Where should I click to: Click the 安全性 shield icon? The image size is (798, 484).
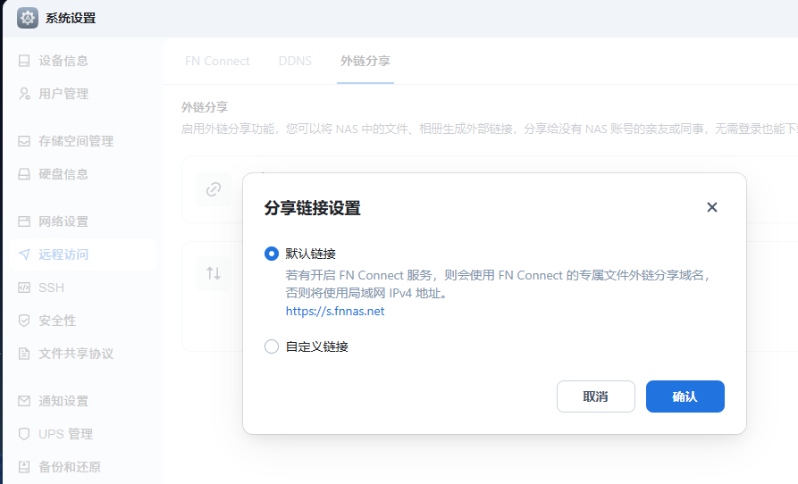24,321
